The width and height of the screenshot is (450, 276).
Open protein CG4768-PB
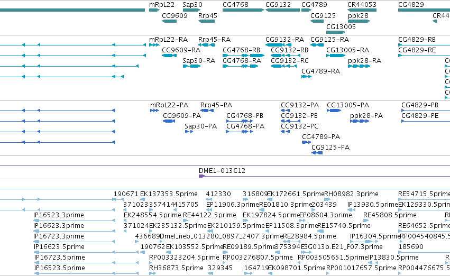click(240, 121)
